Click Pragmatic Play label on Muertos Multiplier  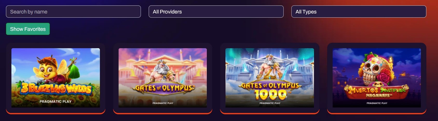tap(377, 103)
